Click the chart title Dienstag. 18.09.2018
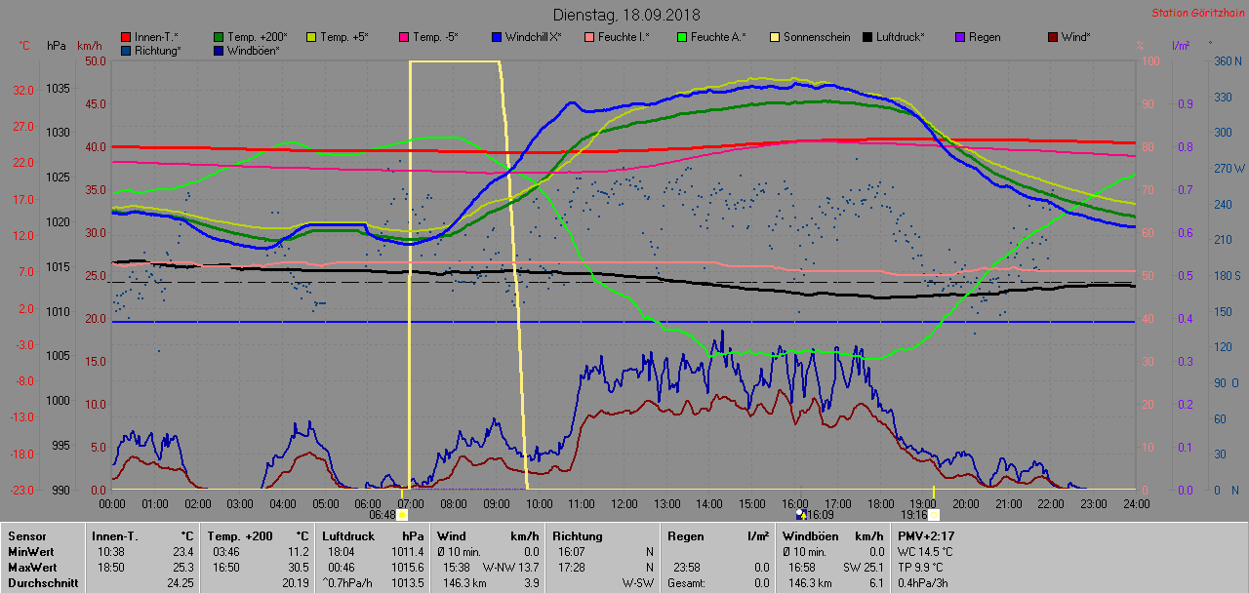The image size is (1249, 593). pos(625,15)
